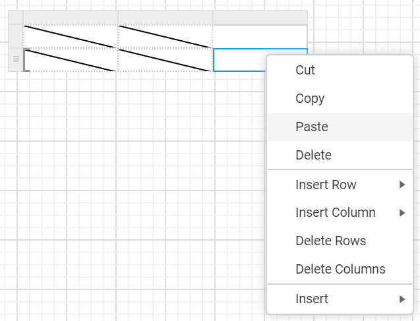Select the third column header of the table
420x321 pixels.
click(260, 17)
